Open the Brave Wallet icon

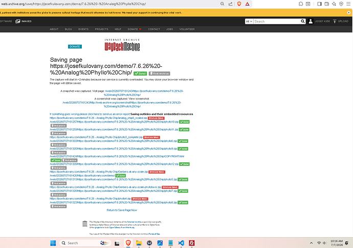[327, 4]
